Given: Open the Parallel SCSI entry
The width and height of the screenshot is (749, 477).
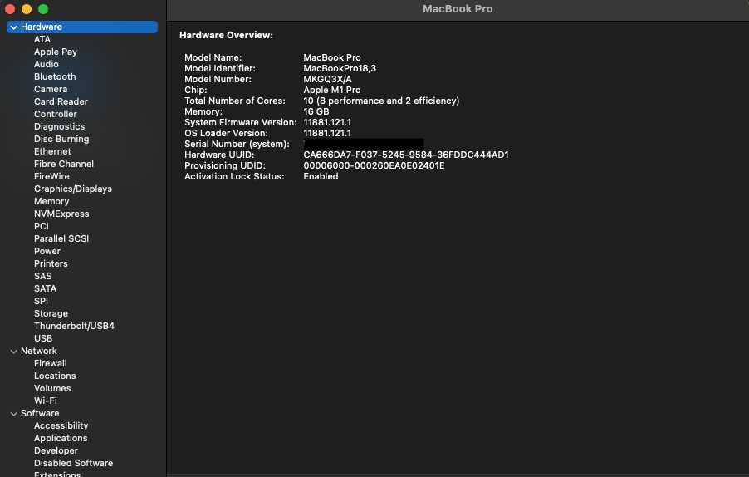Looking at the screenshot, I should click(61, 238).
